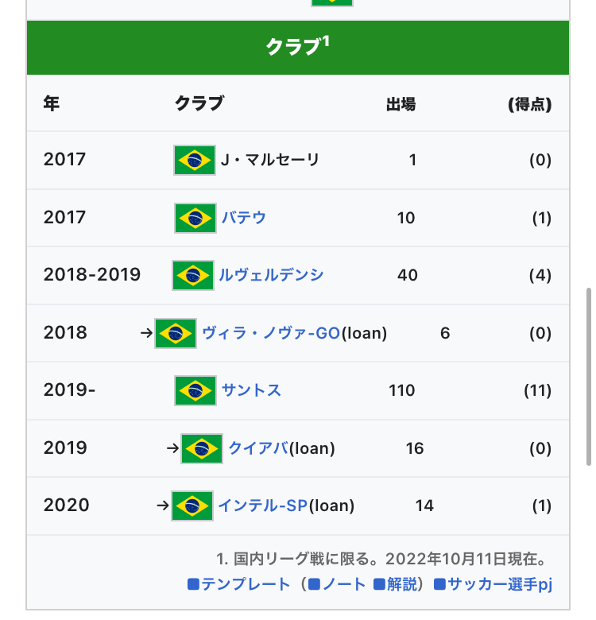Click the partial flag image above green header
596x620 pixels.
click(x=332, y=2)
